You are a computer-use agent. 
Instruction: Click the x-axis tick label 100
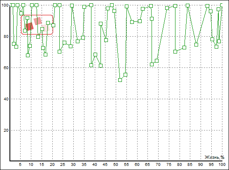coord(222,165)
